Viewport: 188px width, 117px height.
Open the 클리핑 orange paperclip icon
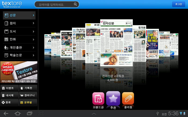coord(128,98)
